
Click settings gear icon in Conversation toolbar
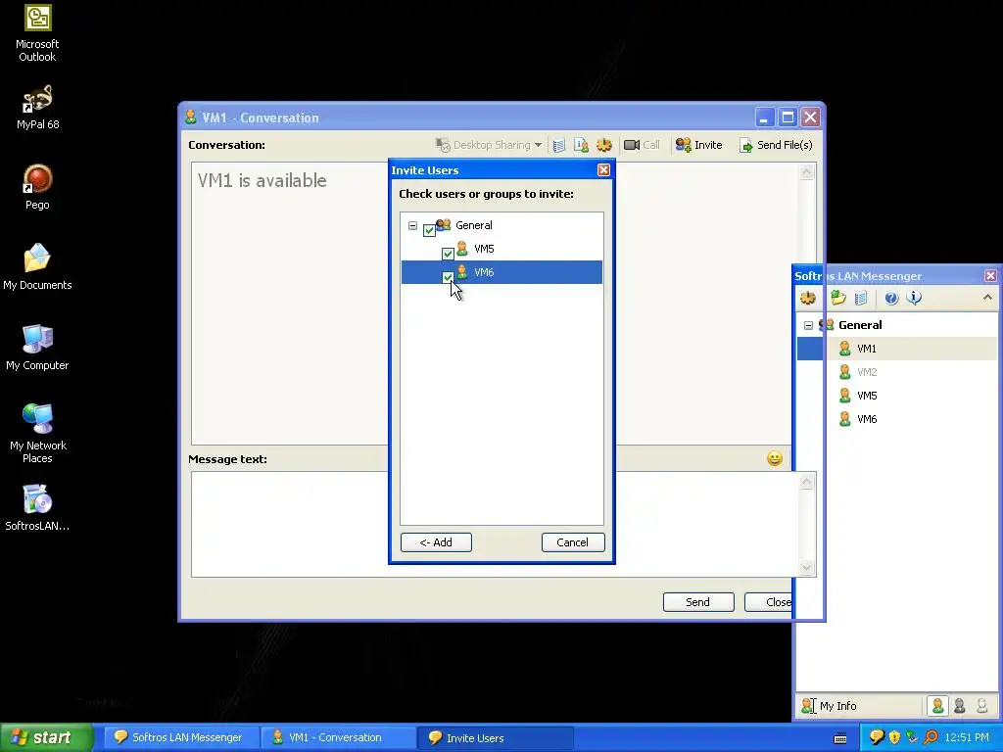point(604,145)
